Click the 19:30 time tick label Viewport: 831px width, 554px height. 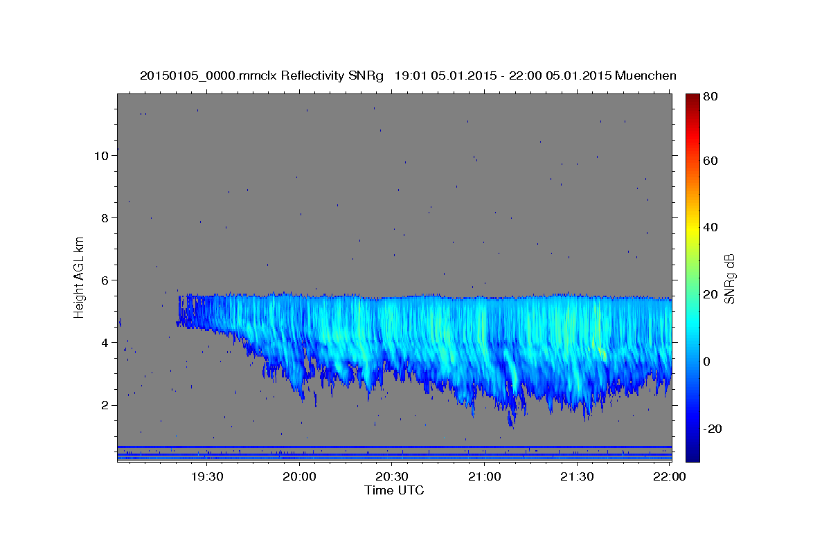point(207,476)
